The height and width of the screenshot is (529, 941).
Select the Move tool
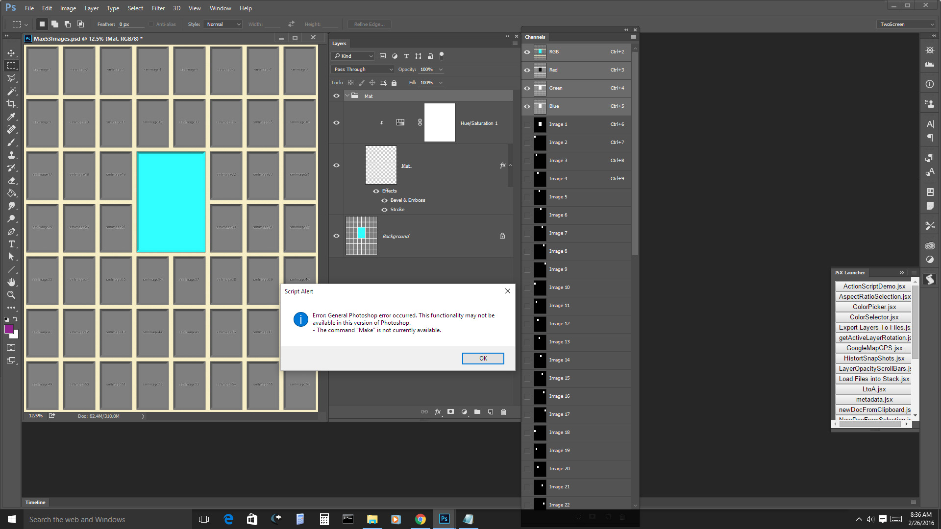tap(12, 53)
